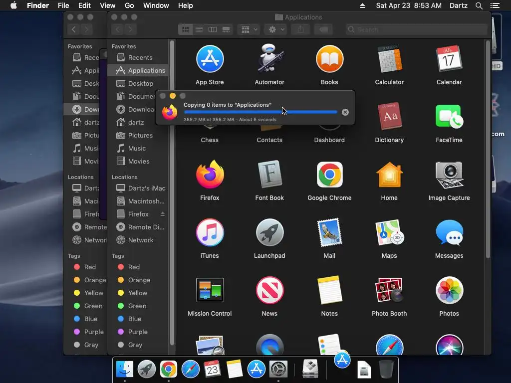Click the copy progress bar
The image size is (511, 383).
pos(260,112)
